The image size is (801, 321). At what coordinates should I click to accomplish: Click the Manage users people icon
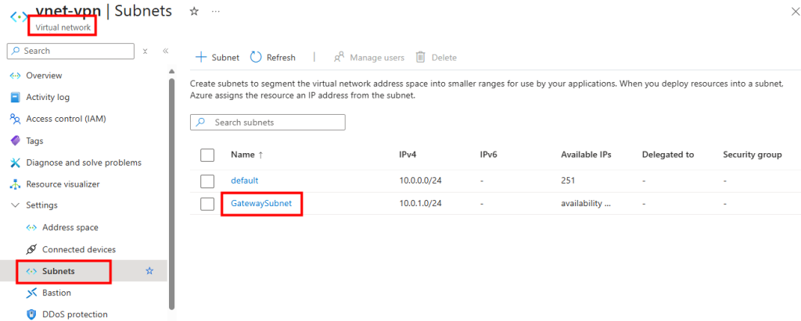[339, 58]
